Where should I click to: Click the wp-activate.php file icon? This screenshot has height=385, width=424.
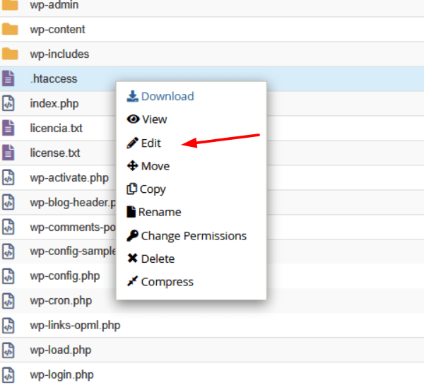pos(8,177)
